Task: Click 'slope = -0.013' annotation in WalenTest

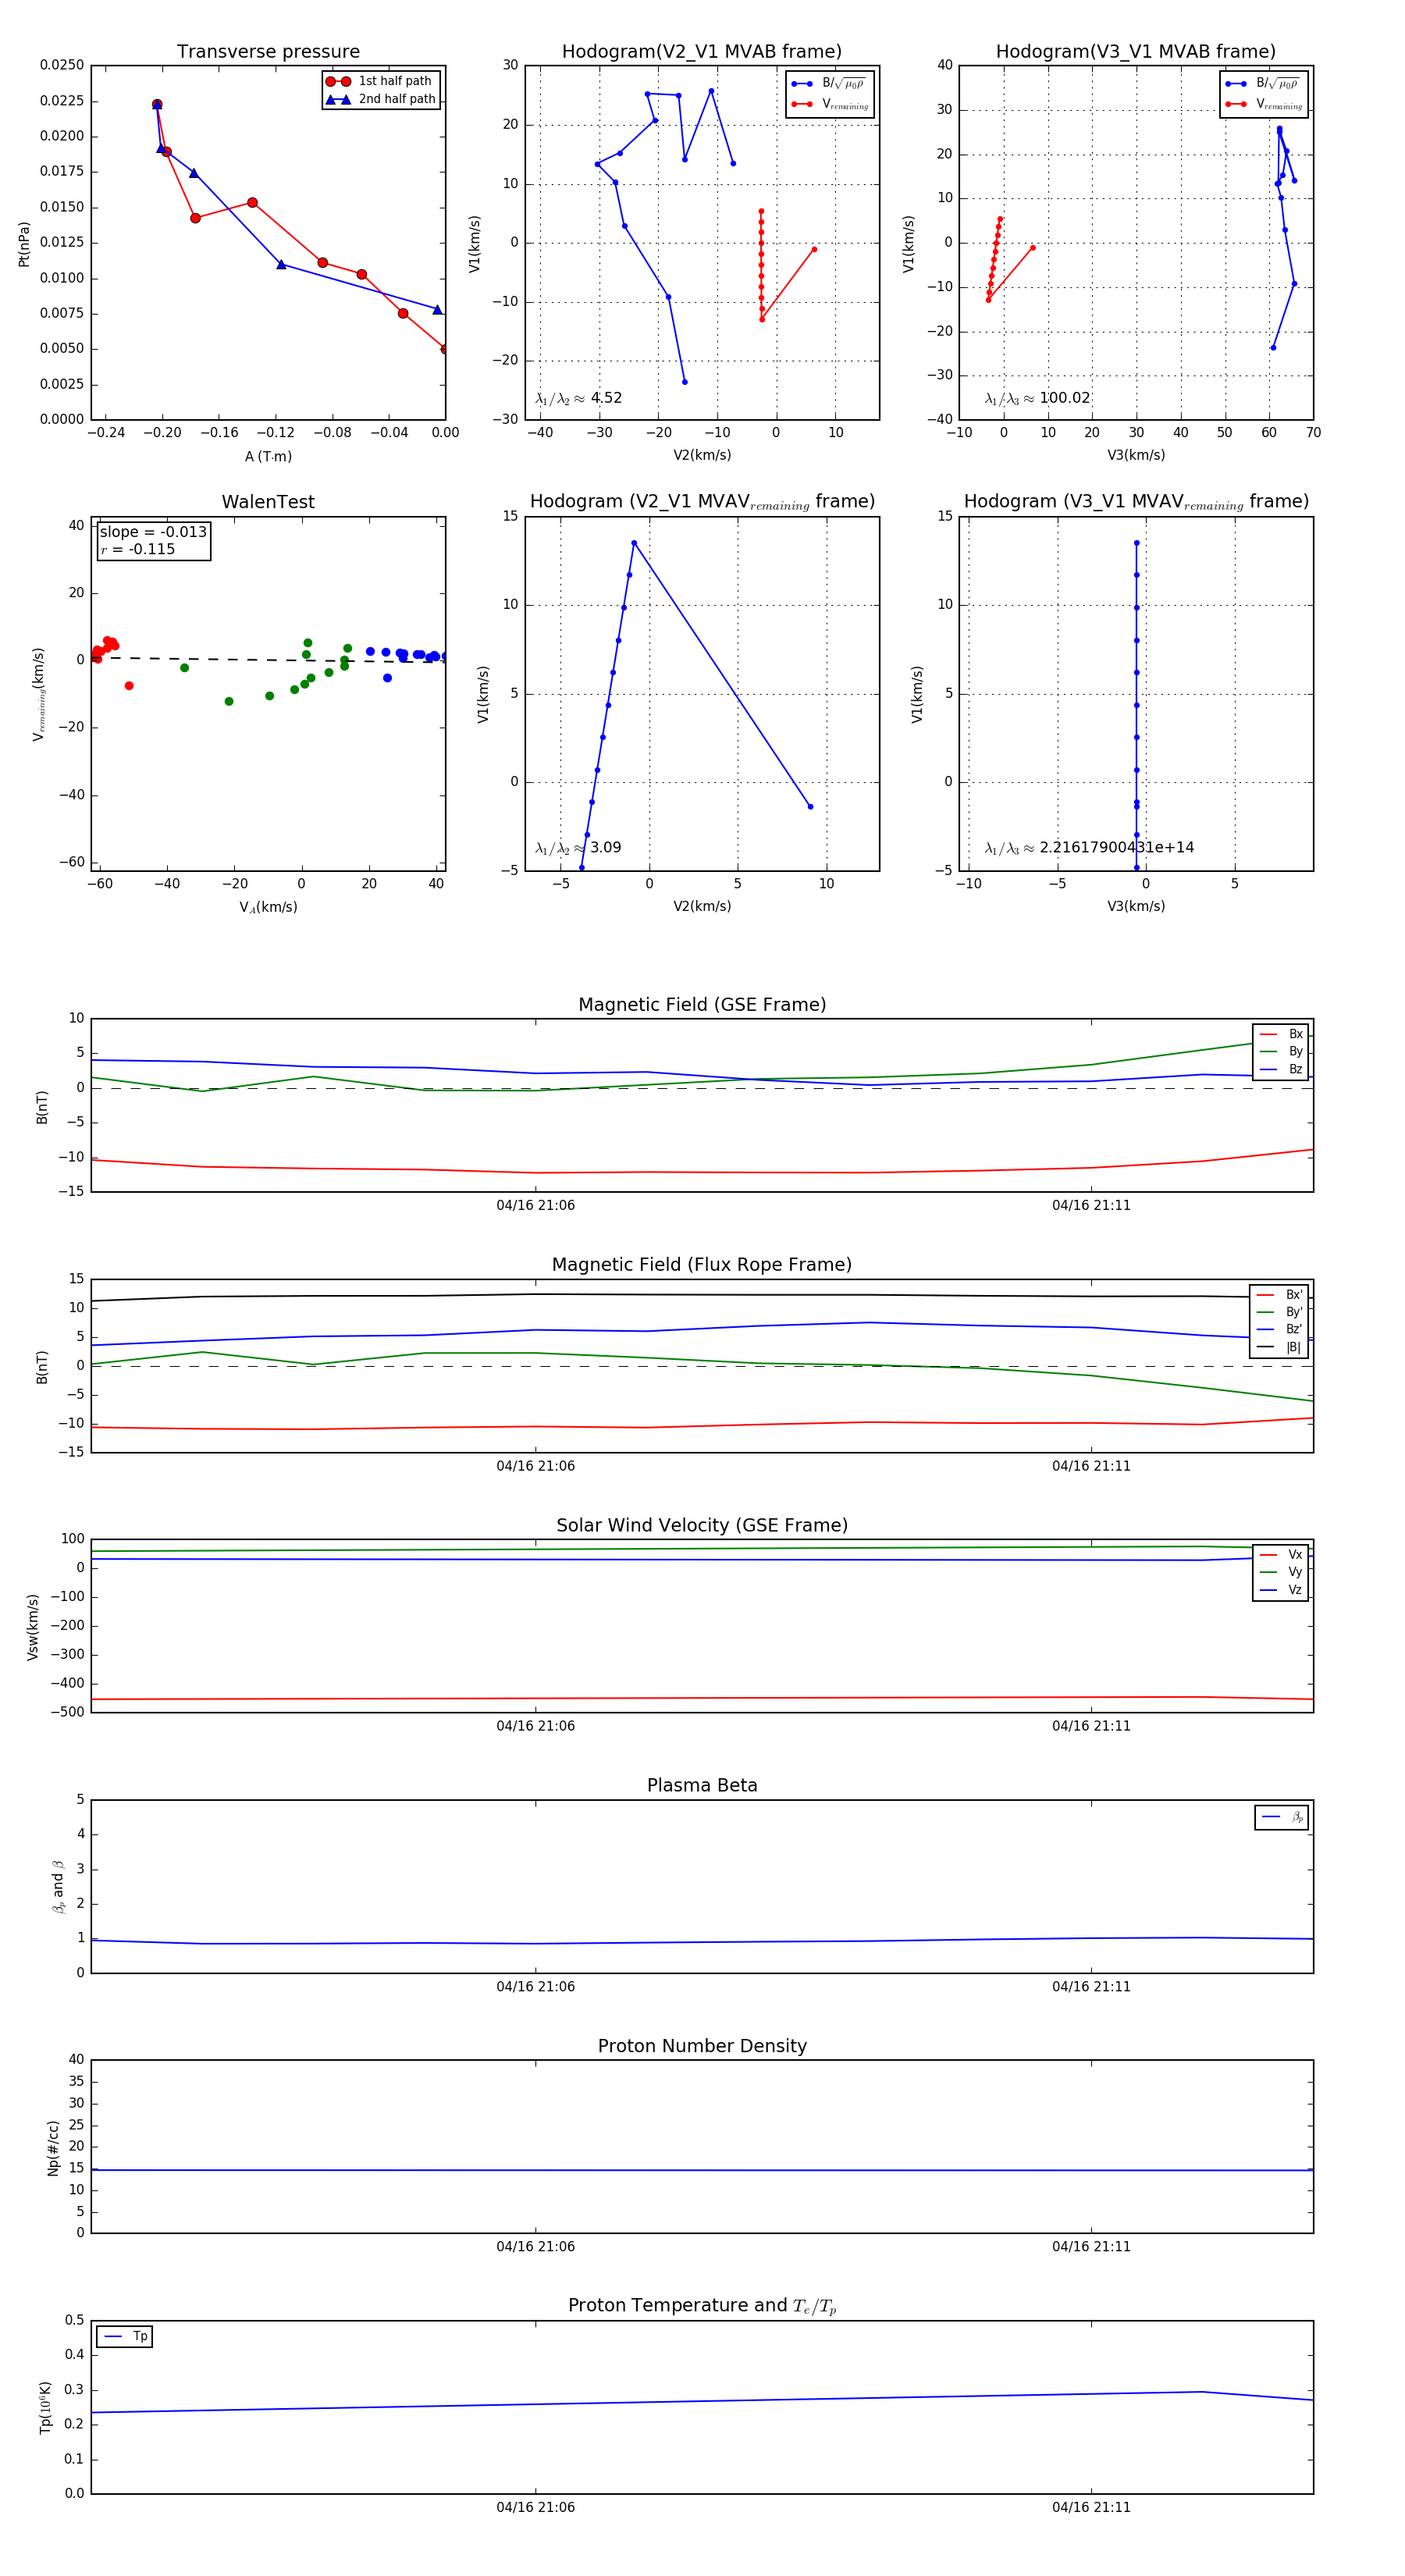Action: click(153, 532)
